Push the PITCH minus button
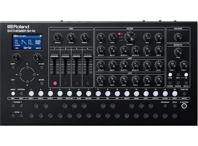Screen dimensions: 198x146 tap(13, 116)
